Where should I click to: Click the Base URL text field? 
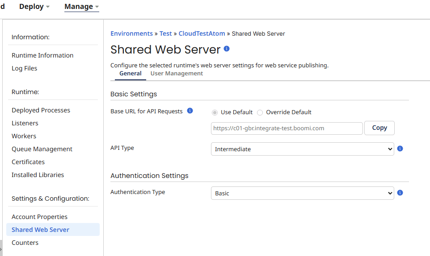(x=287, y=128)
